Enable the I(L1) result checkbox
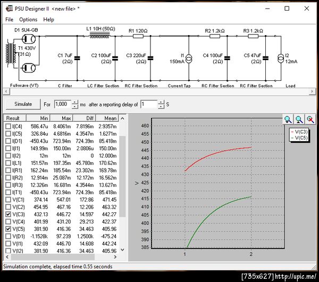 [8, 163]
